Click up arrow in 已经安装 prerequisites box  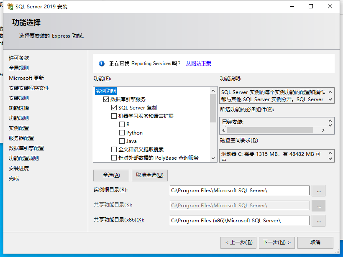coord(330,121)
